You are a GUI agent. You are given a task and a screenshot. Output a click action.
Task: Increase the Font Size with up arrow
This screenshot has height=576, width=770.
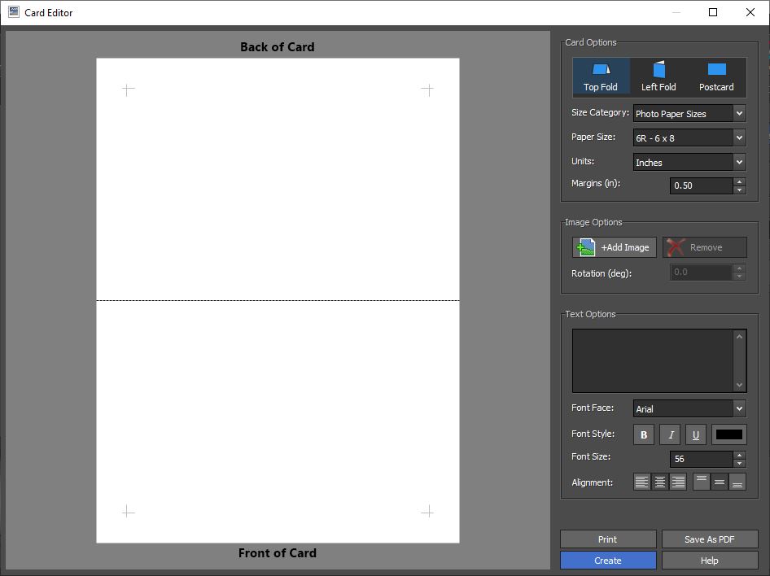740,455
